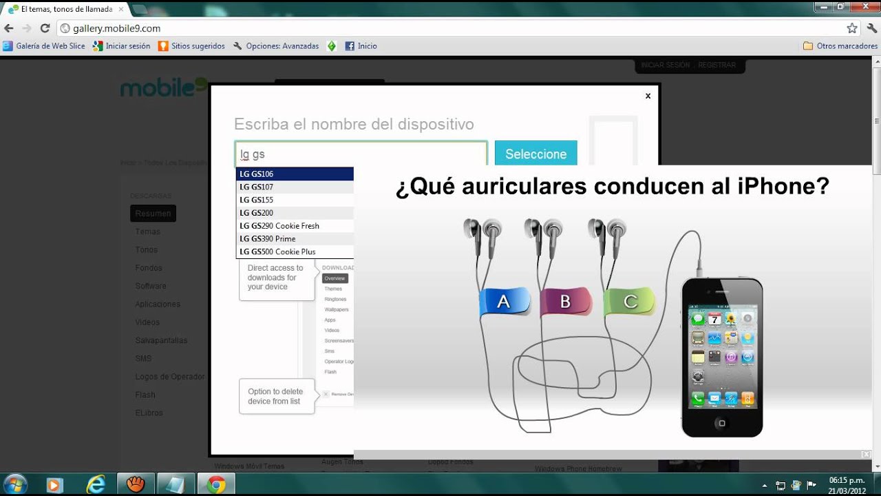Image resolution: width=881 pixels, height=496 pixels.
Task: Click the network tray icon
Action: tap(781, 485)
